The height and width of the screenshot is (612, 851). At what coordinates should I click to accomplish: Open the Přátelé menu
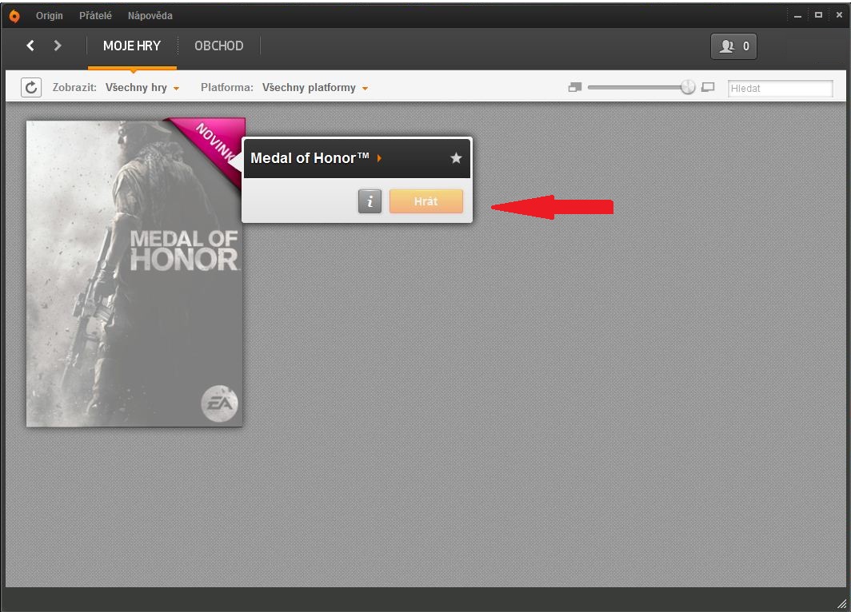coord(95,16)
